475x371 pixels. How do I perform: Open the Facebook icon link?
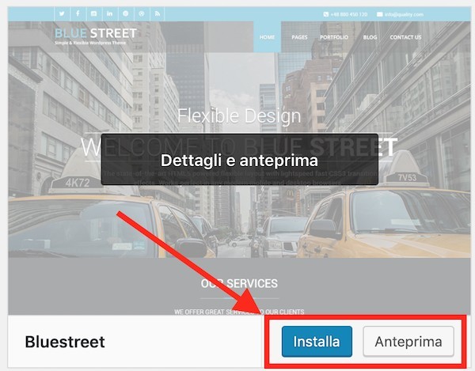pyautogui.click(x=78, y=13)
